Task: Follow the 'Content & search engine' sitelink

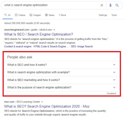Action: point(18,46)
